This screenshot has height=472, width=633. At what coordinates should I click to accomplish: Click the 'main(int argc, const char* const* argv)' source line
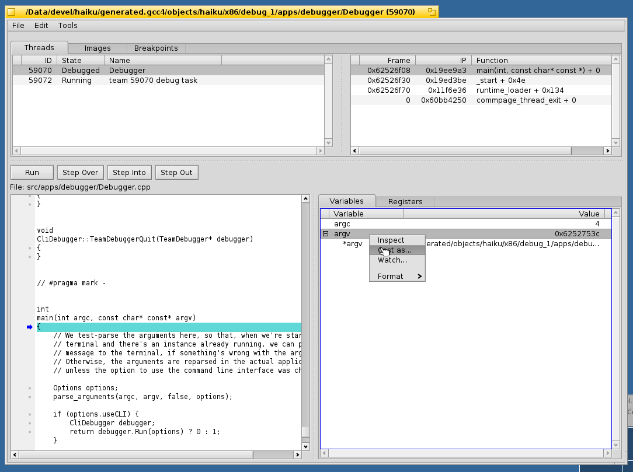(116, 318)
